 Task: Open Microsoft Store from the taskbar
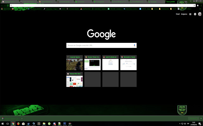23,124
